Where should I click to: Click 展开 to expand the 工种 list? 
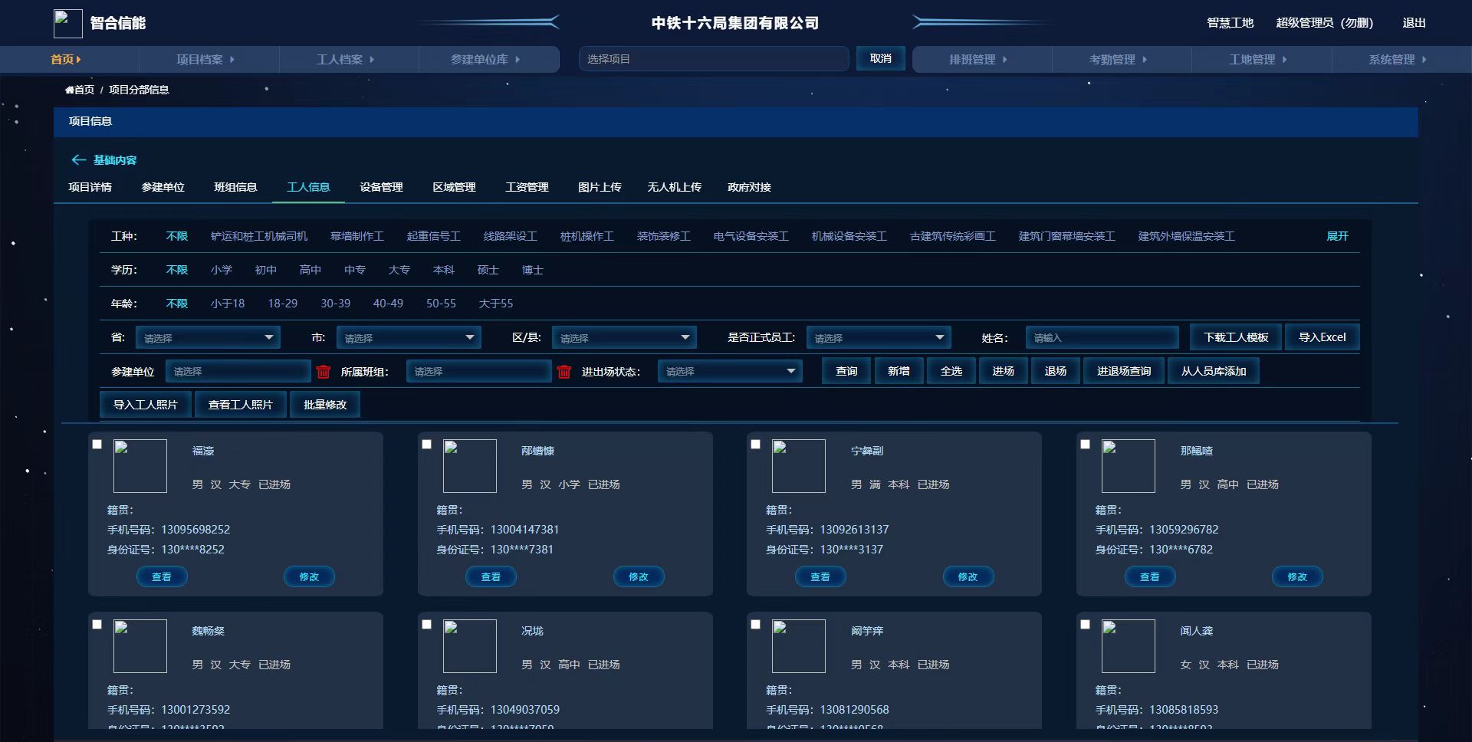click(1337, 236)
